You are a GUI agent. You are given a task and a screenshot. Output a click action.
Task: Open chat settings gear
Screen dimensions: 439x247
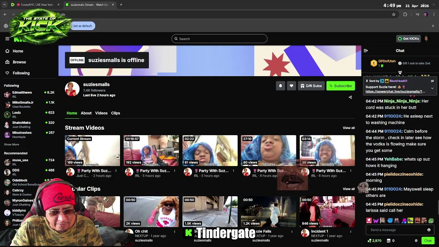[x=416, y=240]
